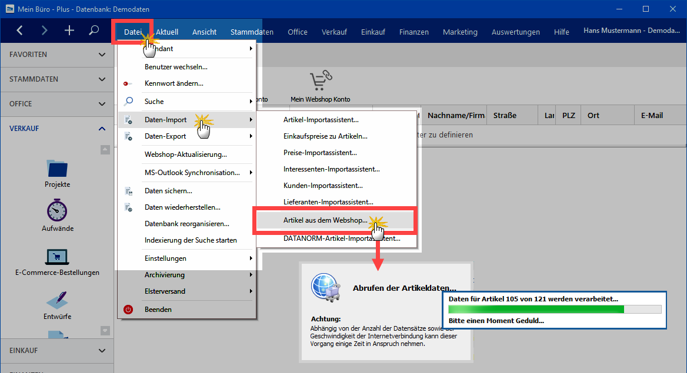Sort by PLZ column header

click(x=568, y=116)
